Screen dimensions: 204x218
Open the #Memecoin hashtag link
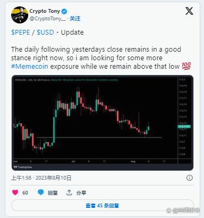[30, 67]
